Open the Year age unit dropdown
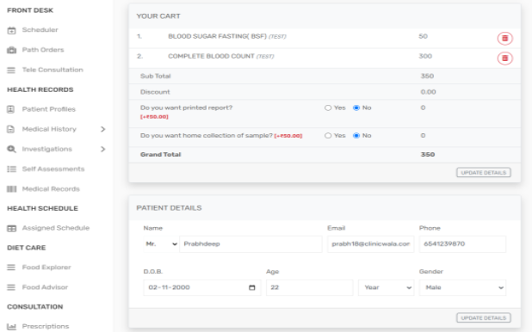The image size is (532, 332). 387,287
